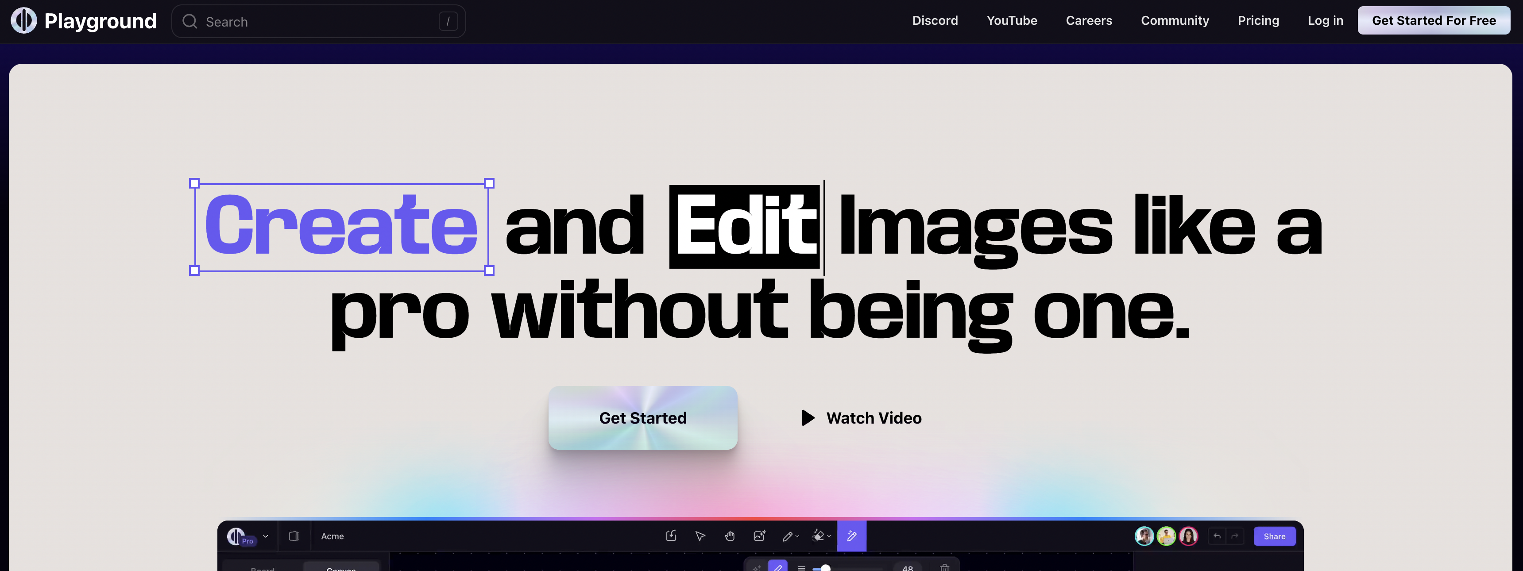Click the holographic Get Started button
Viewport: 1523px width, 571px height.
pyautogui.click(x=643, y=418)
